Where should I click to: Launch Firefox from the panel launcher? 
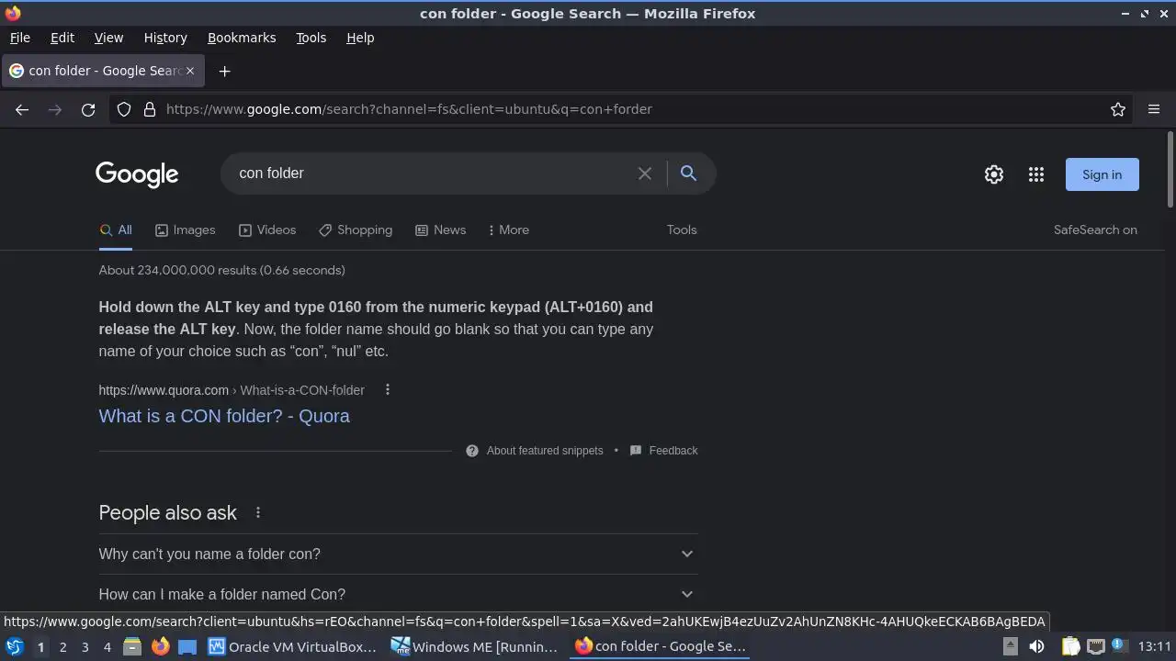pyautogui.click(x=160, y=646)
